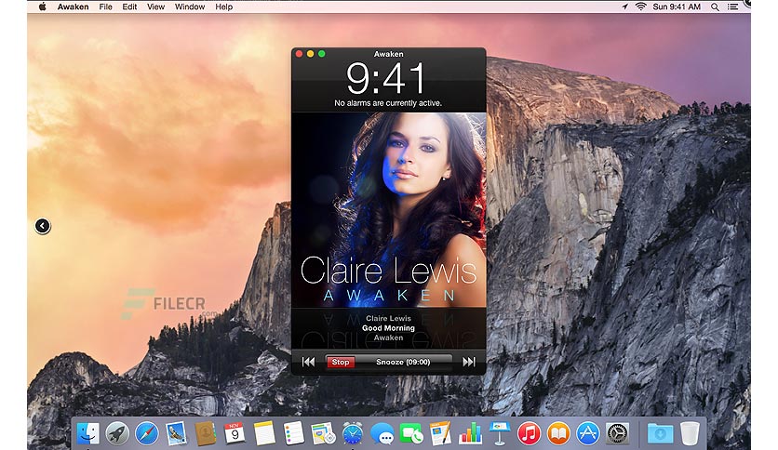Open the View menu
Screen dimensions: 778x450
(155, 7)
